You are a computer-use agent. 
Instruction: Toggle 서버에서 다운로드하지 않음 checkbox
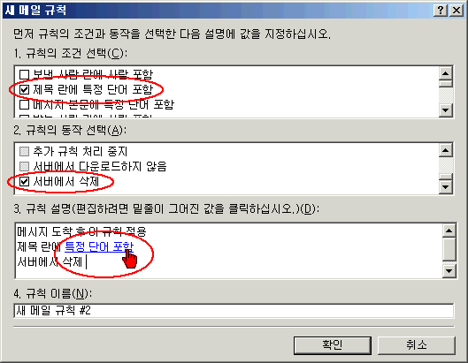(x=24, y=166)
